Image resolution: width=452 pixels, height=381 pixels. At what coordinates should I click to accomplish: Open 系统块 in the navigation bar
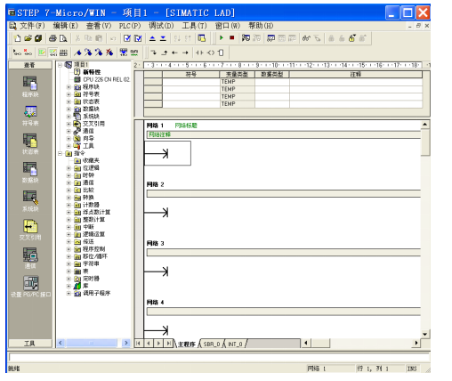click(30, 201)
